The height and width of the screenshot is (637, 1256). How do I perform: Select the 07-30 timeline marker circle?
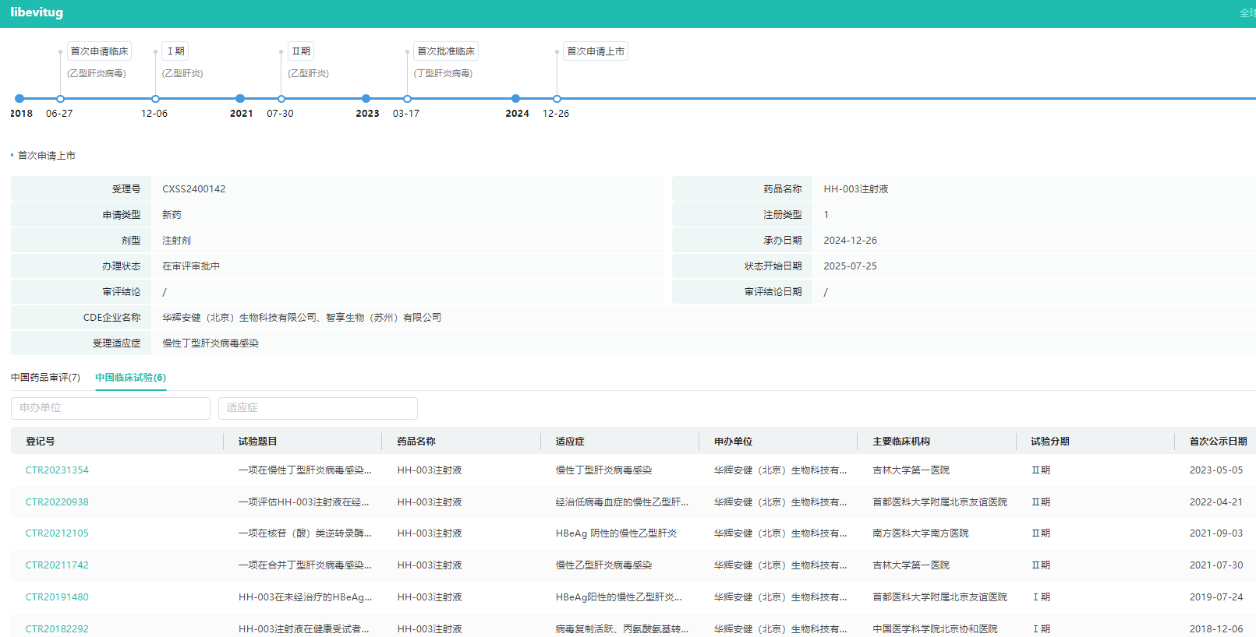[281, 99]
